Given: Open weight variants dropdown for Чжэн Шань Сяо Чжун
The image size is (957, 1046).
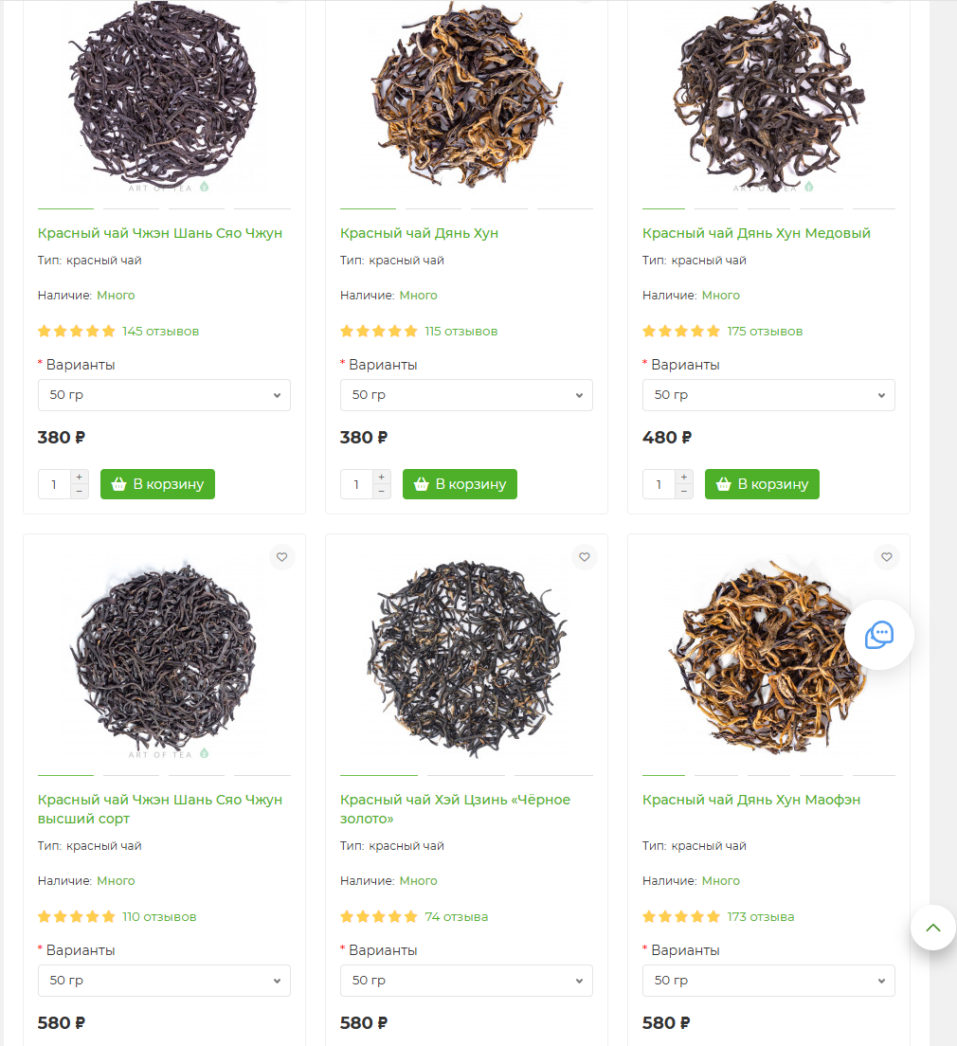Looking at the screenshot, I should pos(164,395).
